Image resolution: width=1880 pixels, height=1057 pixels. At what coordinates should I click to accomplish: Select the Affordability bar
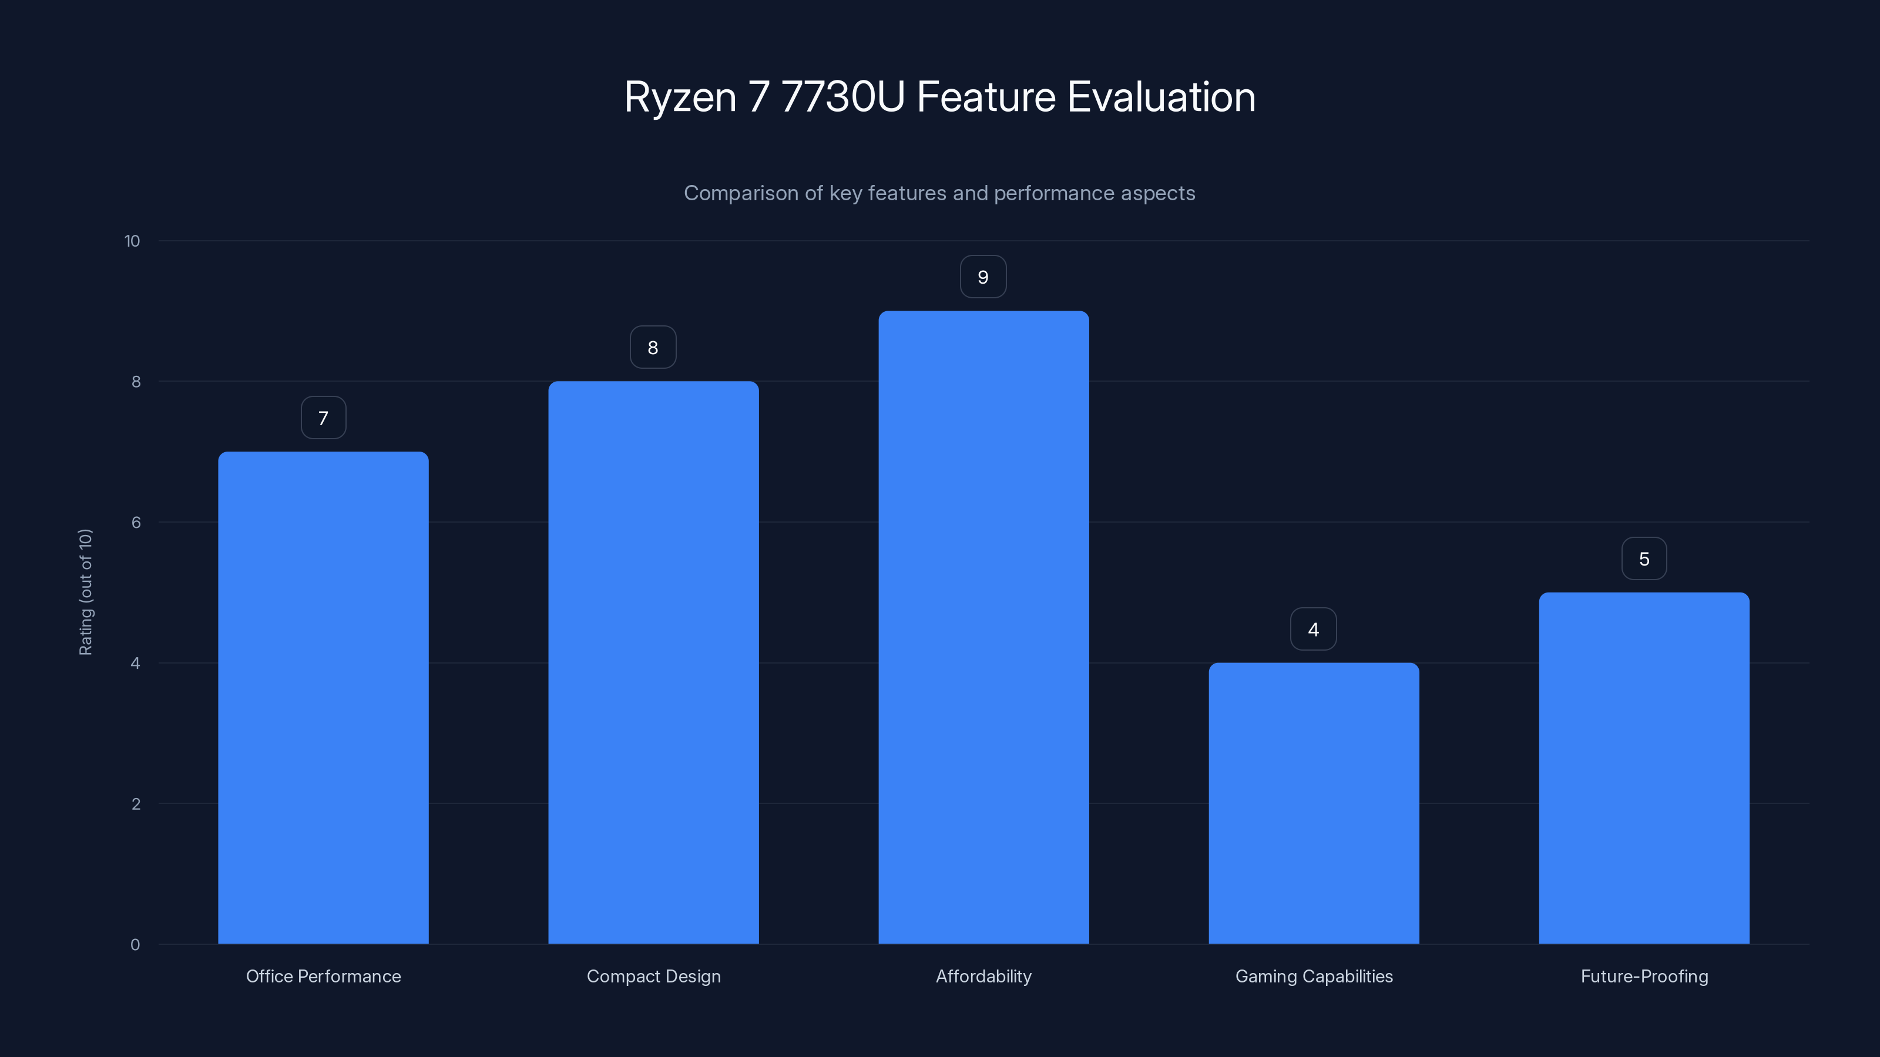point(984,627)
